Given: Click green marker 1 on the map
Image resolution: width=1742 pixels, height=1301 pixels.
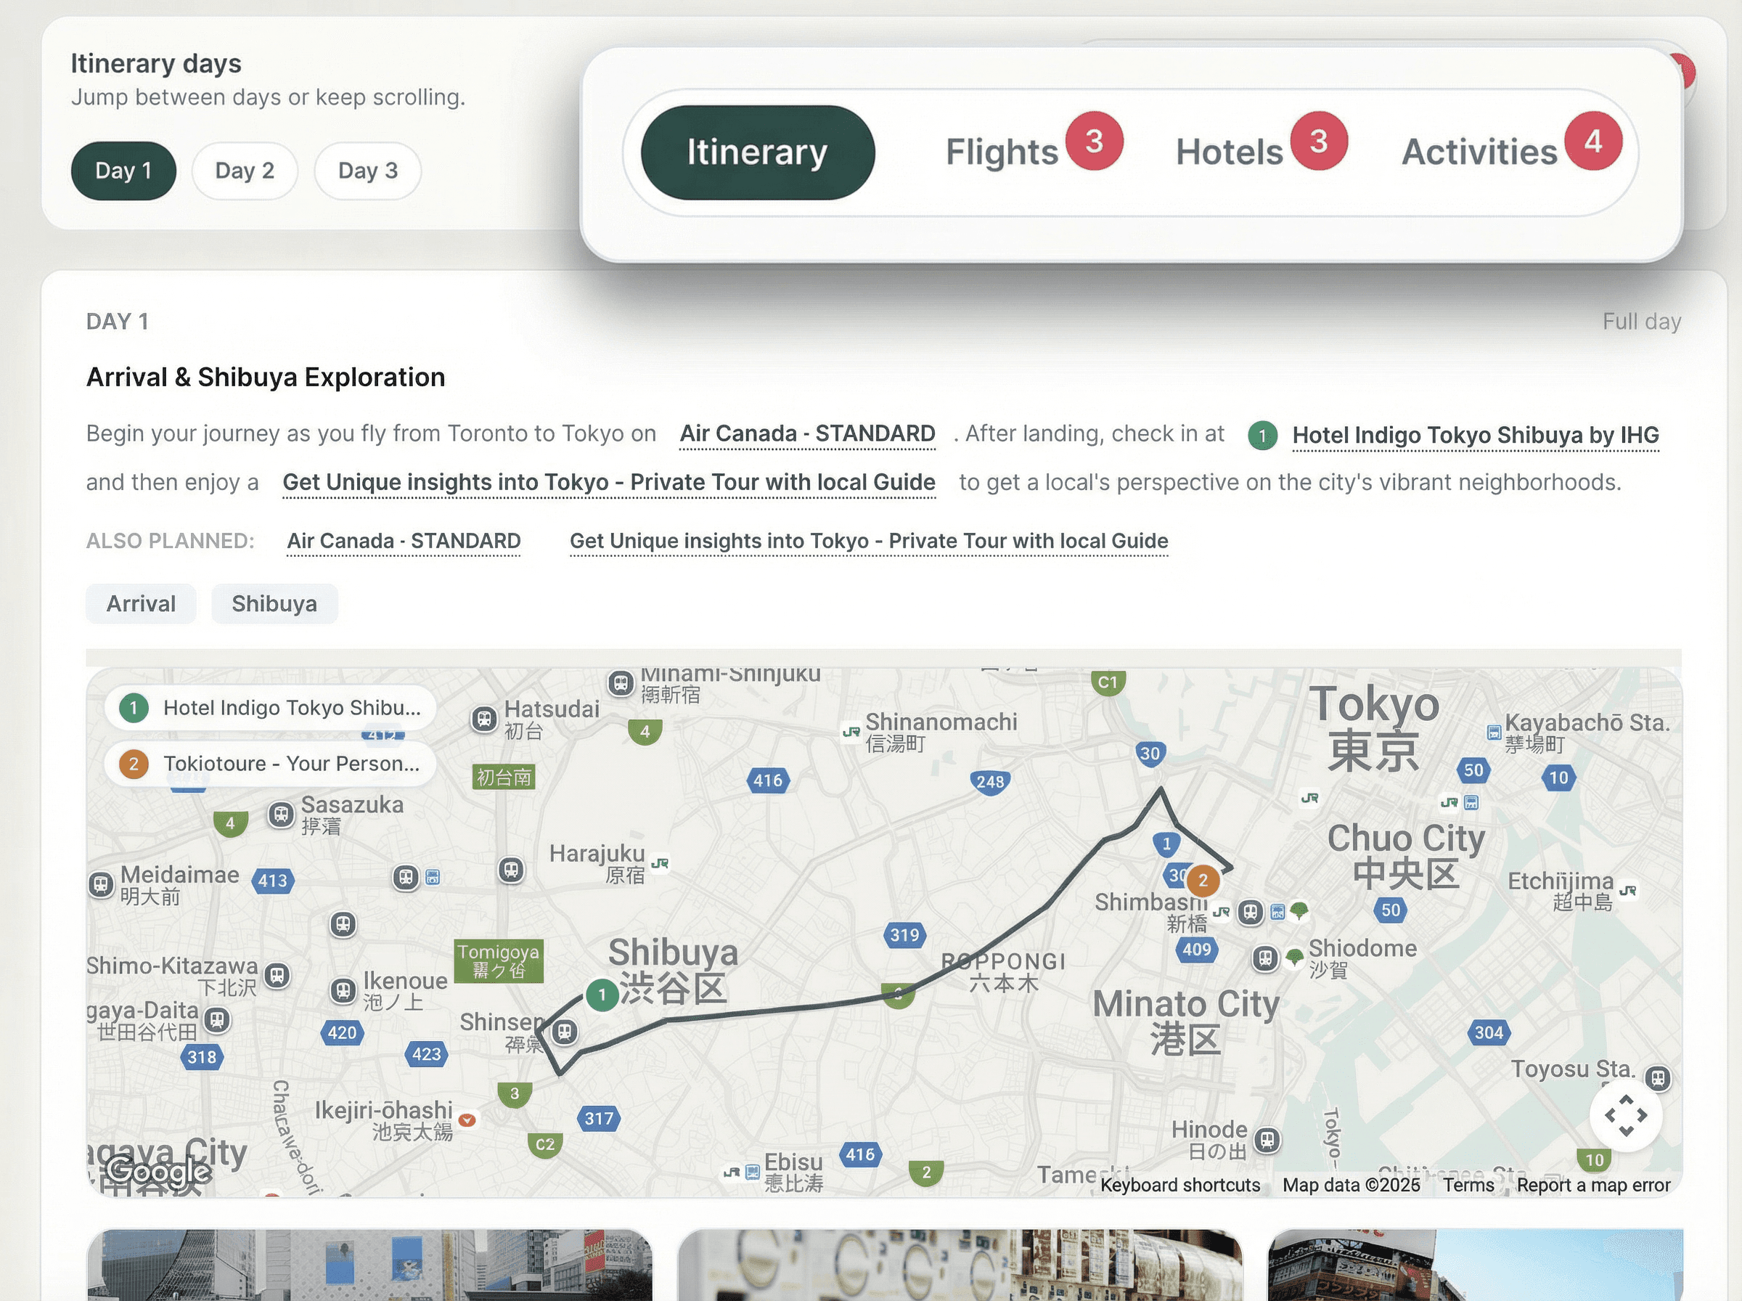Looking at the screenshot, I should pos(602,995).
